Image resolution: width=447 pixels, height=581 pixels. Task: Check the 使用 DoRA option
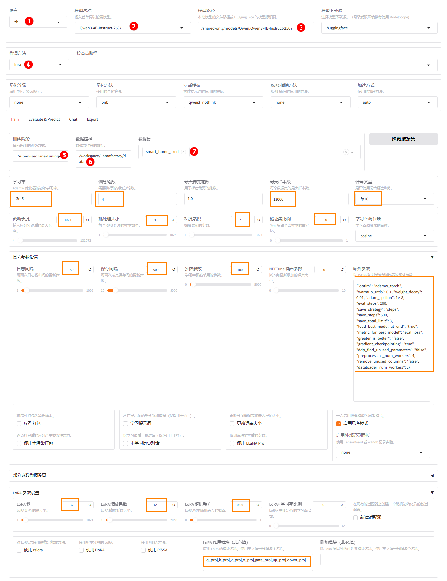click(x=81, y=550)
